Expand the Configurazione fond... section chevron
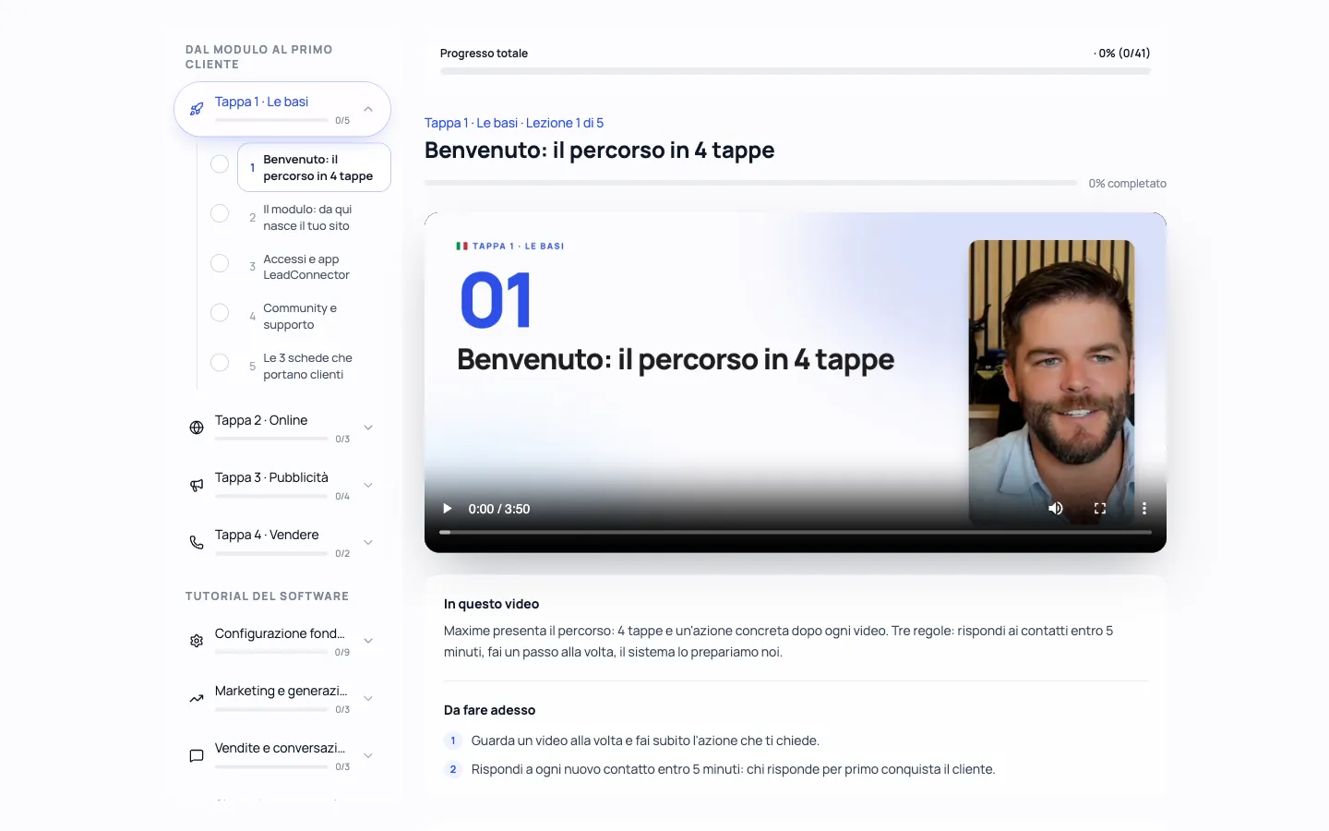The image size is (1329, 831). 368,641
